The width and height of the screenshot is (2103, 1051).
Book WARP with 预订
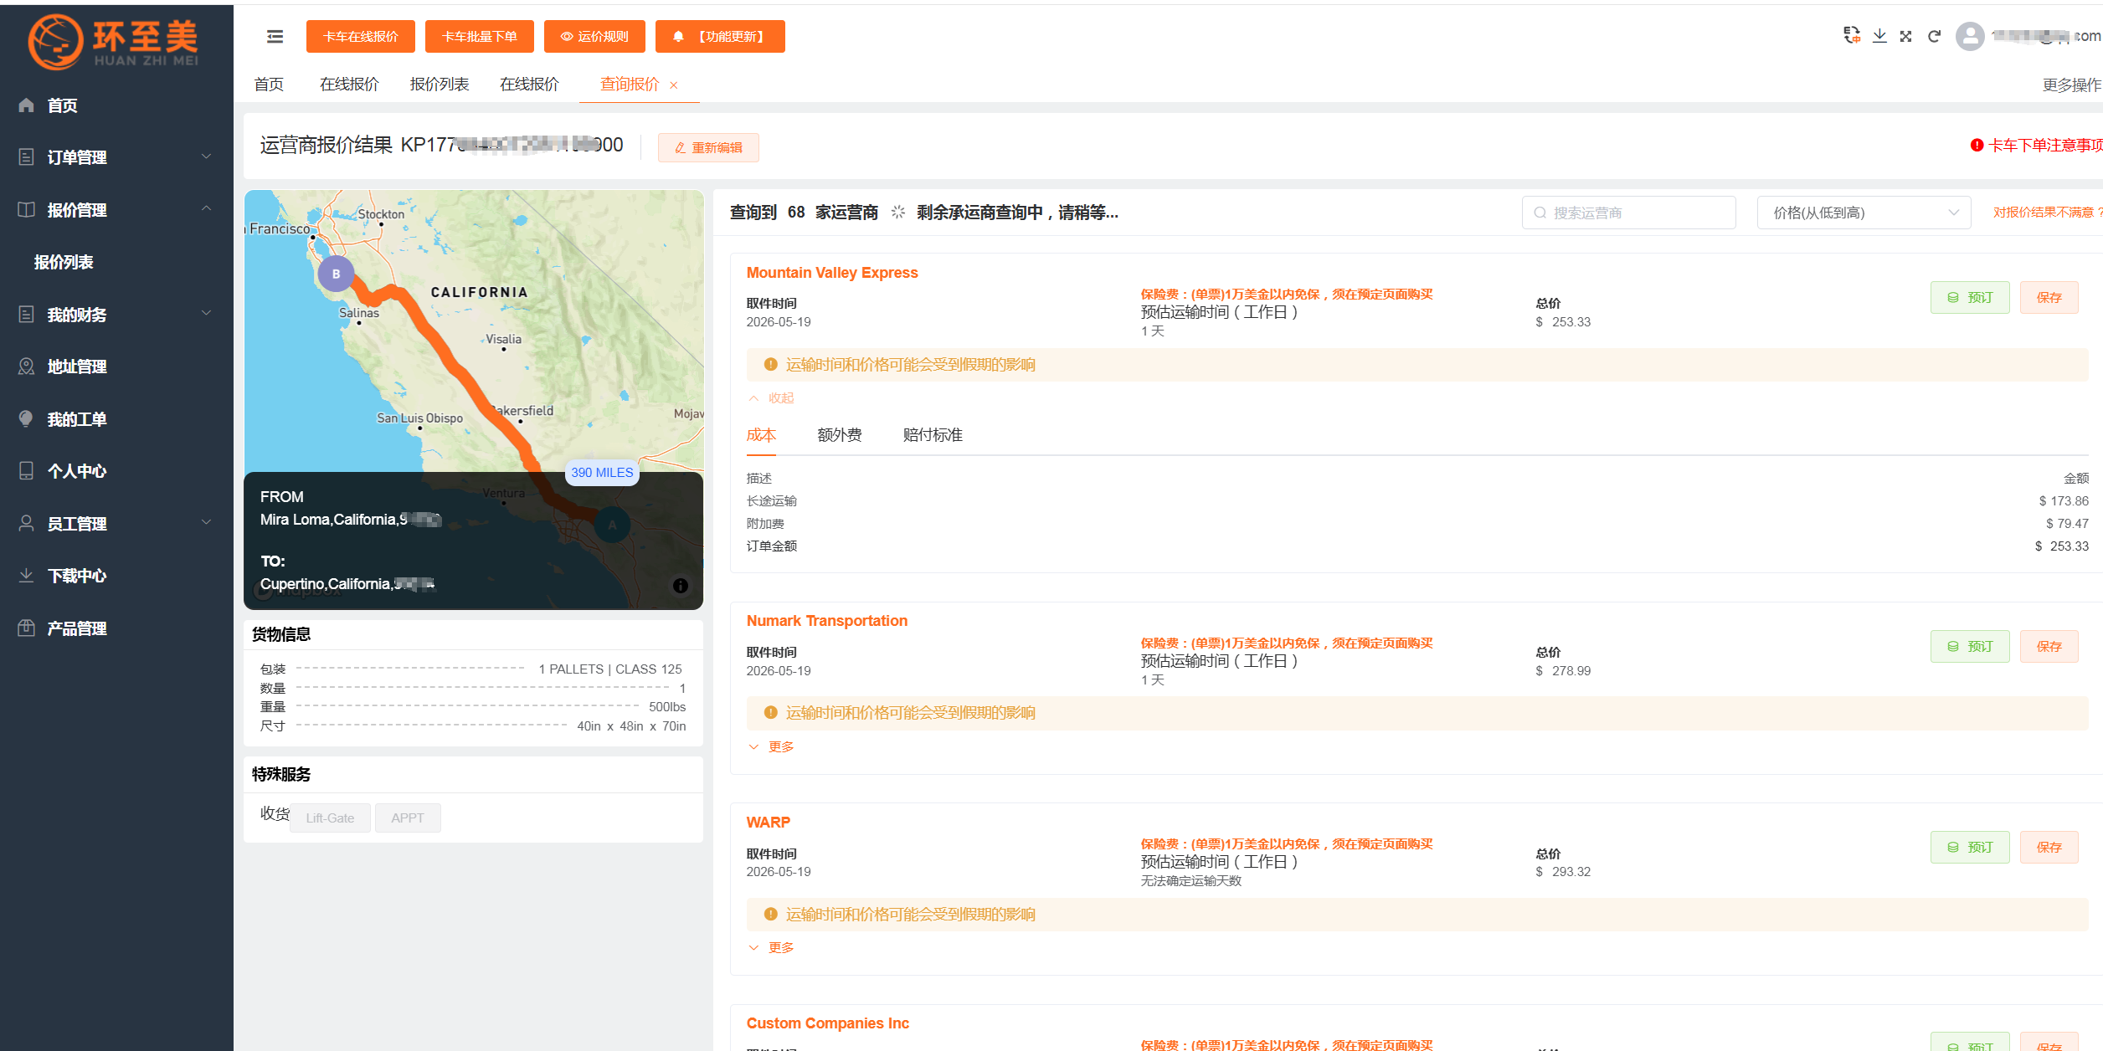(x=1970, y=848)
